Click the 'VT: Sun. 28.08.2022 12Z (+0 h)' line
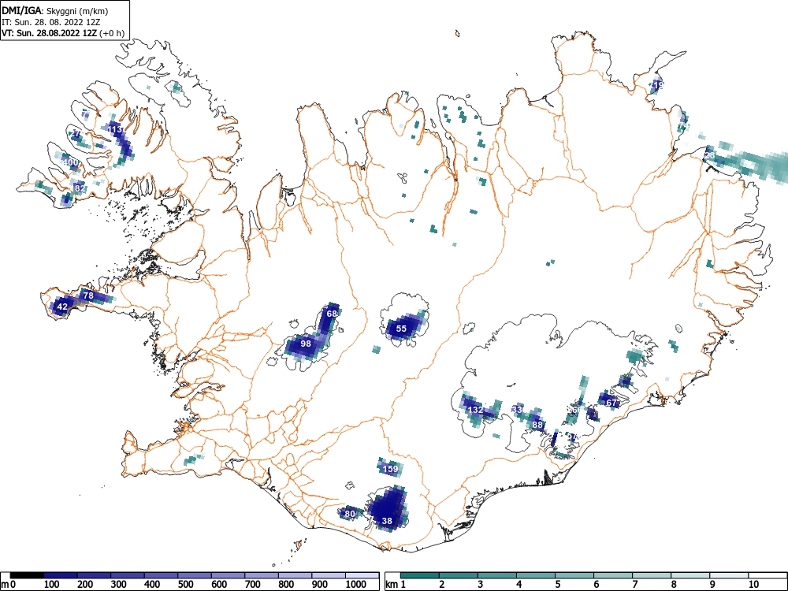Image resolution: width=788 pixels, height=591 pixels. pyautogui.click(x=63, y=33)
